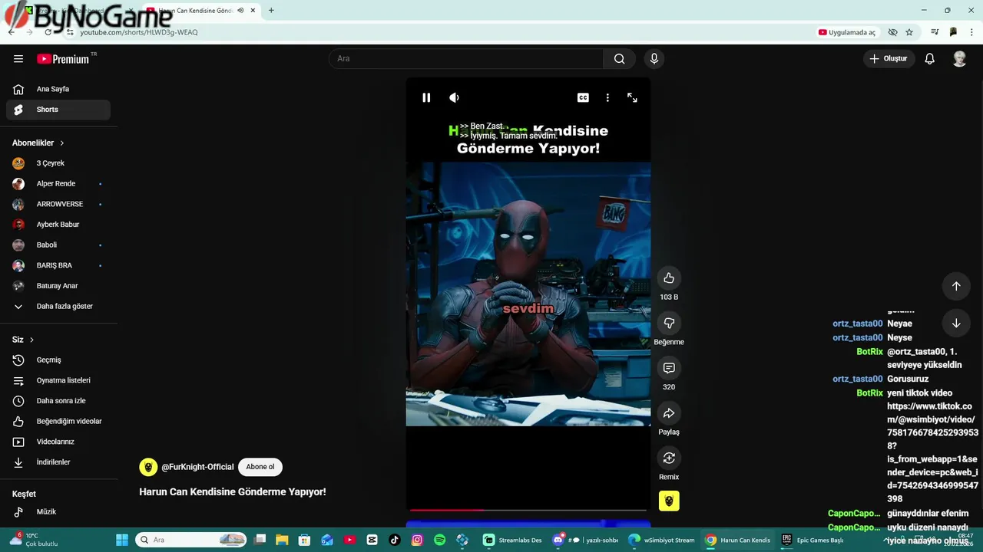Screen dimensions: 983x552
Task: Open ARROWVERSE channel
Action: [58, 204]
